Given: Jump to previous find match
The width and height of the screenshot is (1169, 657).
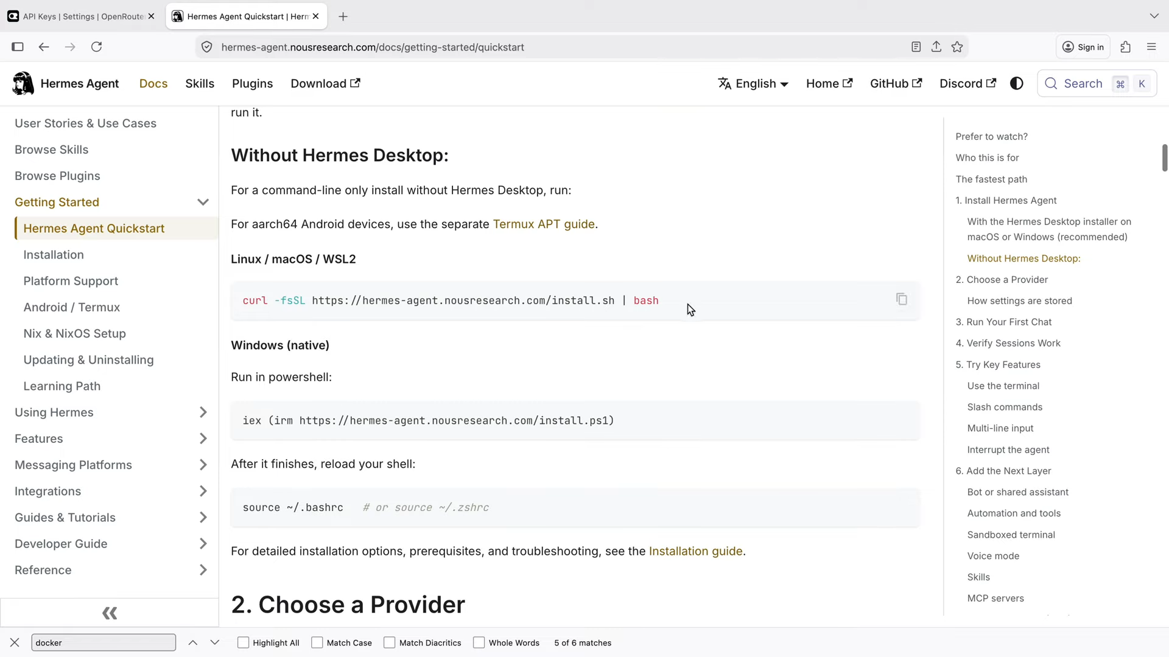Looking at the screenshot, I should pos(192,642).
